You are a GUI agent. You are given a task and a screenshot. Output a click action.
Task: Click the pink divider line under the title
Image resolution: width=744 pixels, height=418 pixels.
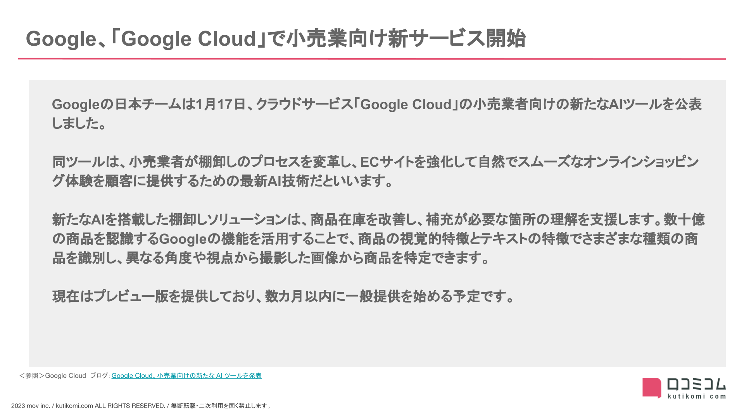tap(371, 59)
